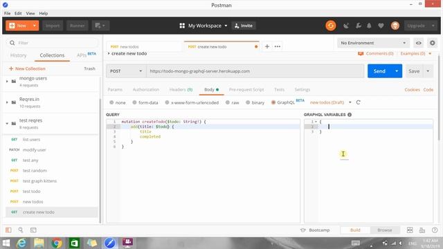Open the No Environment dropdown
The height and width of the screenshot is (249, 443).
pos(373,43)
